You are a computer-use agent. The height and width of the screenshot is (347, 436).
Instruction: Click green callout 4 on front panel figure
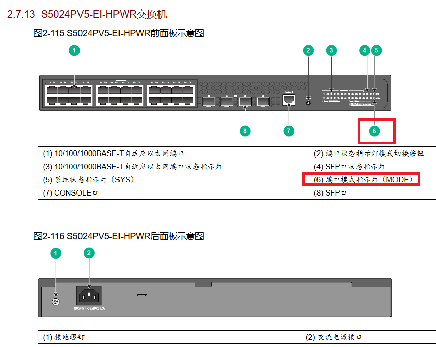(x=364, y=50)
